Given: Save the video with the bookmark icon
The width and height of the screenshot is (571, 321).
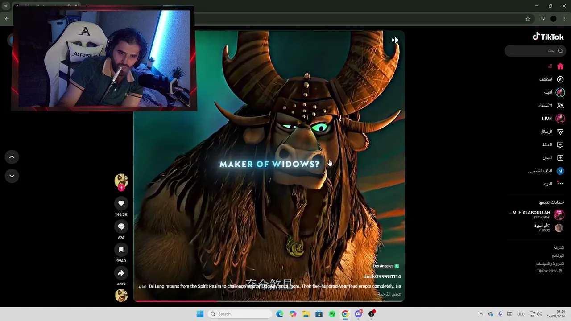Looking at the screenshot, I should pos(121,250).
